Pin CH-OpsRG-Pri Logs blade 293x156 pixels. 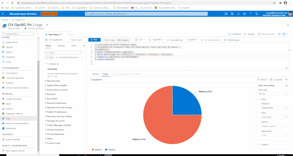pyautogui.click(x=47, y=25)
